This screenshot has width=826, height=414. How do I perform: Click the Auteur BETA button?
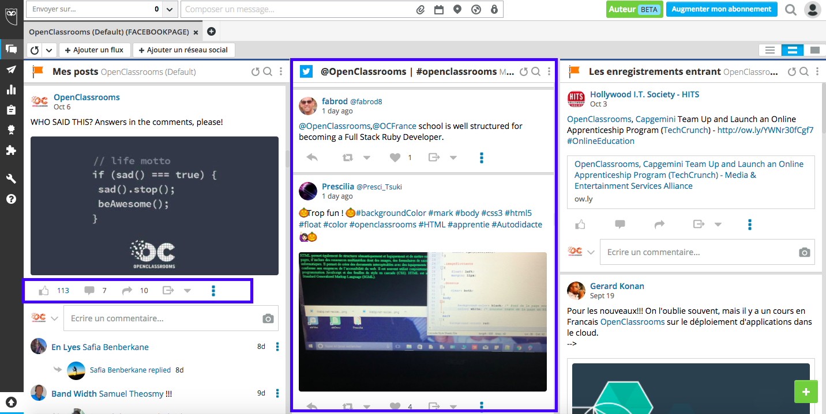point(634,9)
